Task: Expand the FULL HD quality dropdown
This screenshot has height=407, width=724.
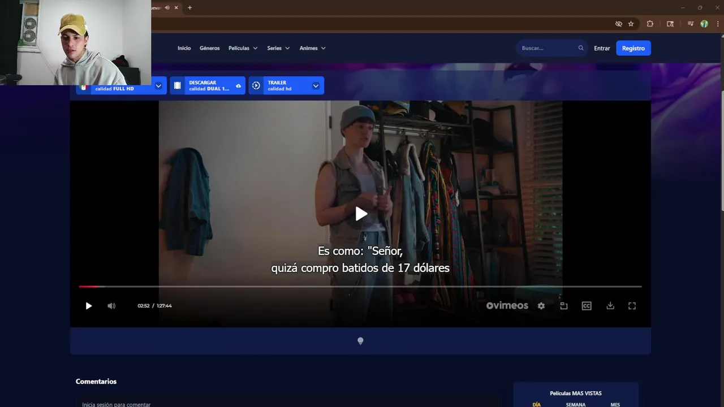Action: (x=158, y=86)
